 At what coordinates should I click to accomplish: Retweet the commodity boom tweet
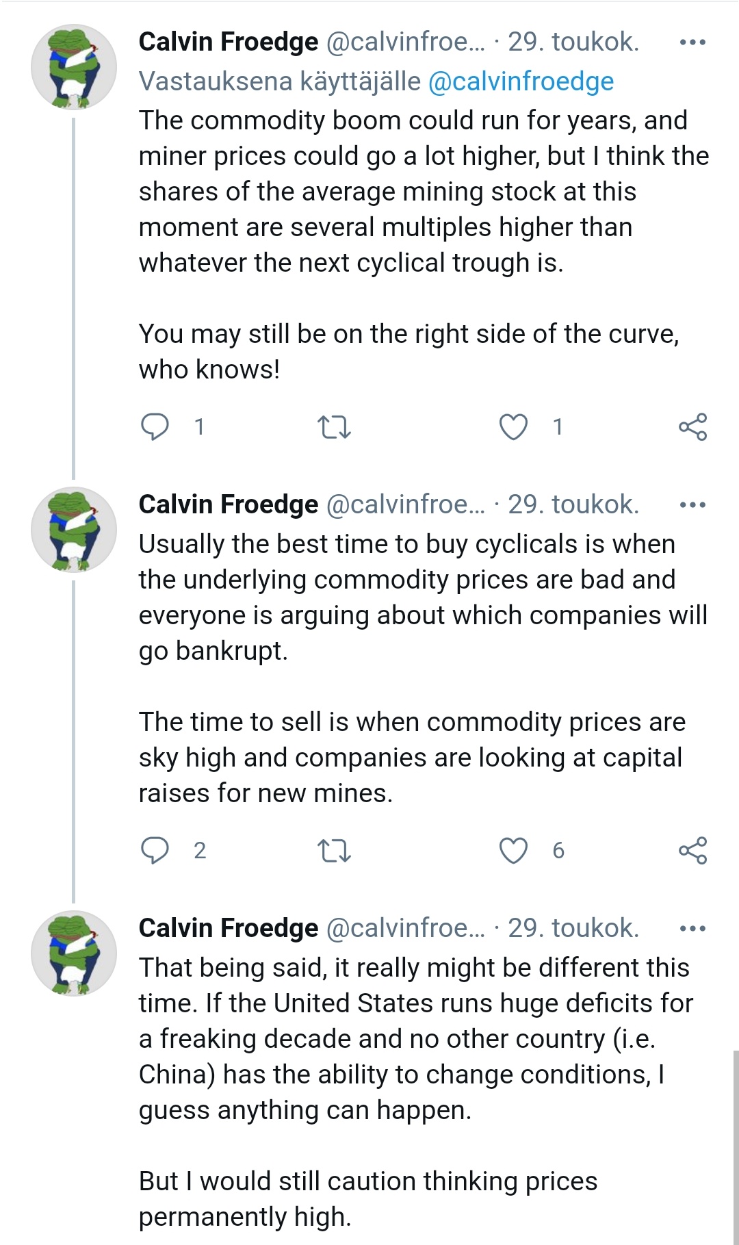click(x=335, y=427)
